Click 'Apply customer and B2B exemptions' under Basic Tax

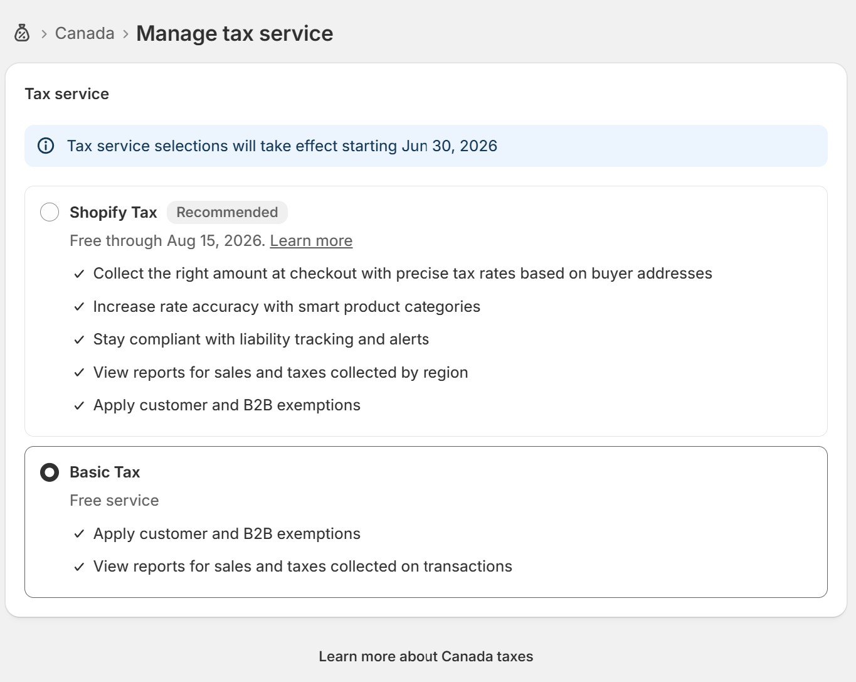click(x=227, y=534)
